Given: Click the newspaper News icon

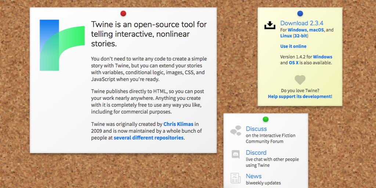Looking at the screenshot, I should tap(235, 178).
